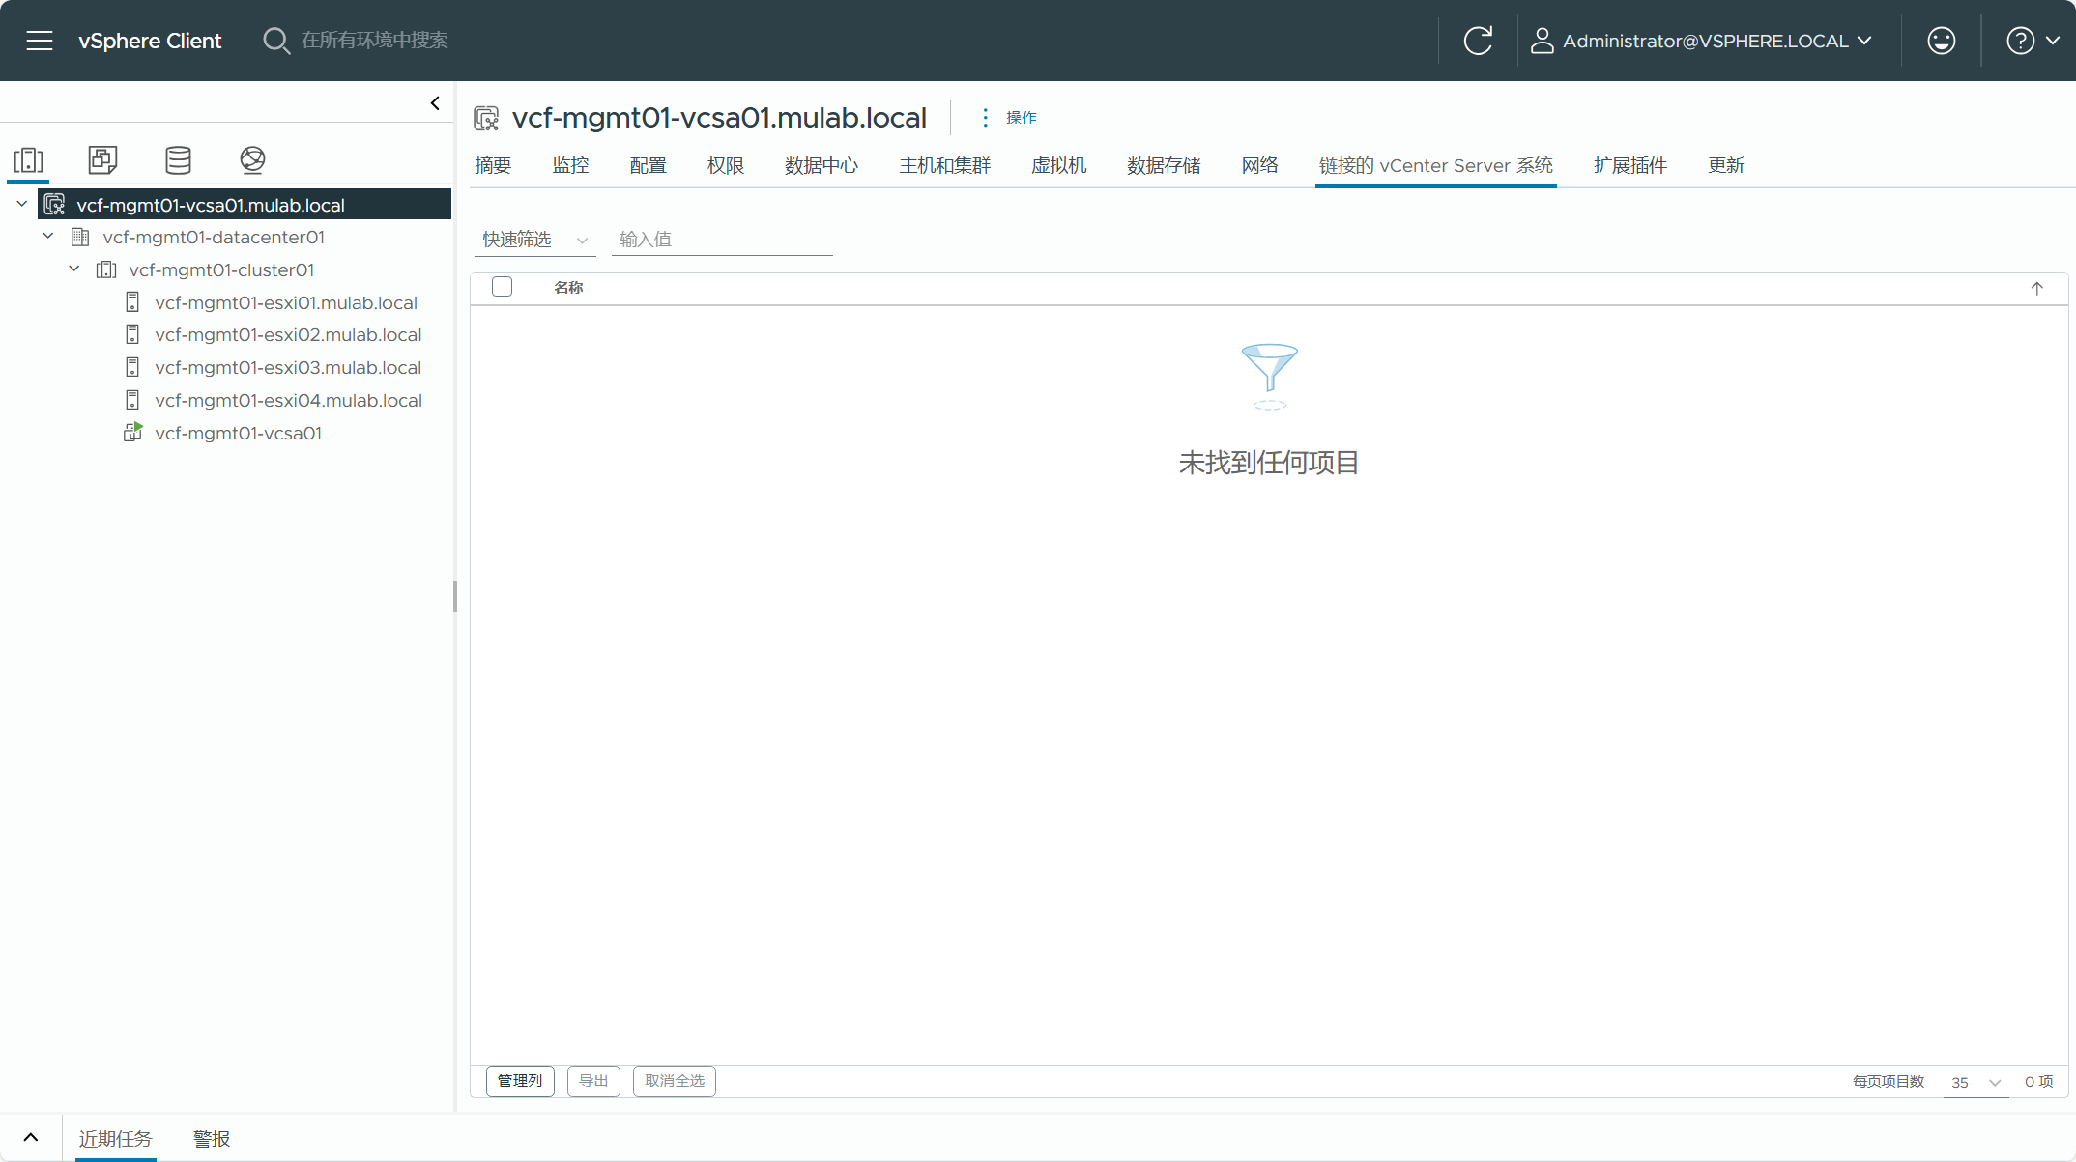
Task: Open items per page dropdown showing 35
Action: point(1975,1082)
